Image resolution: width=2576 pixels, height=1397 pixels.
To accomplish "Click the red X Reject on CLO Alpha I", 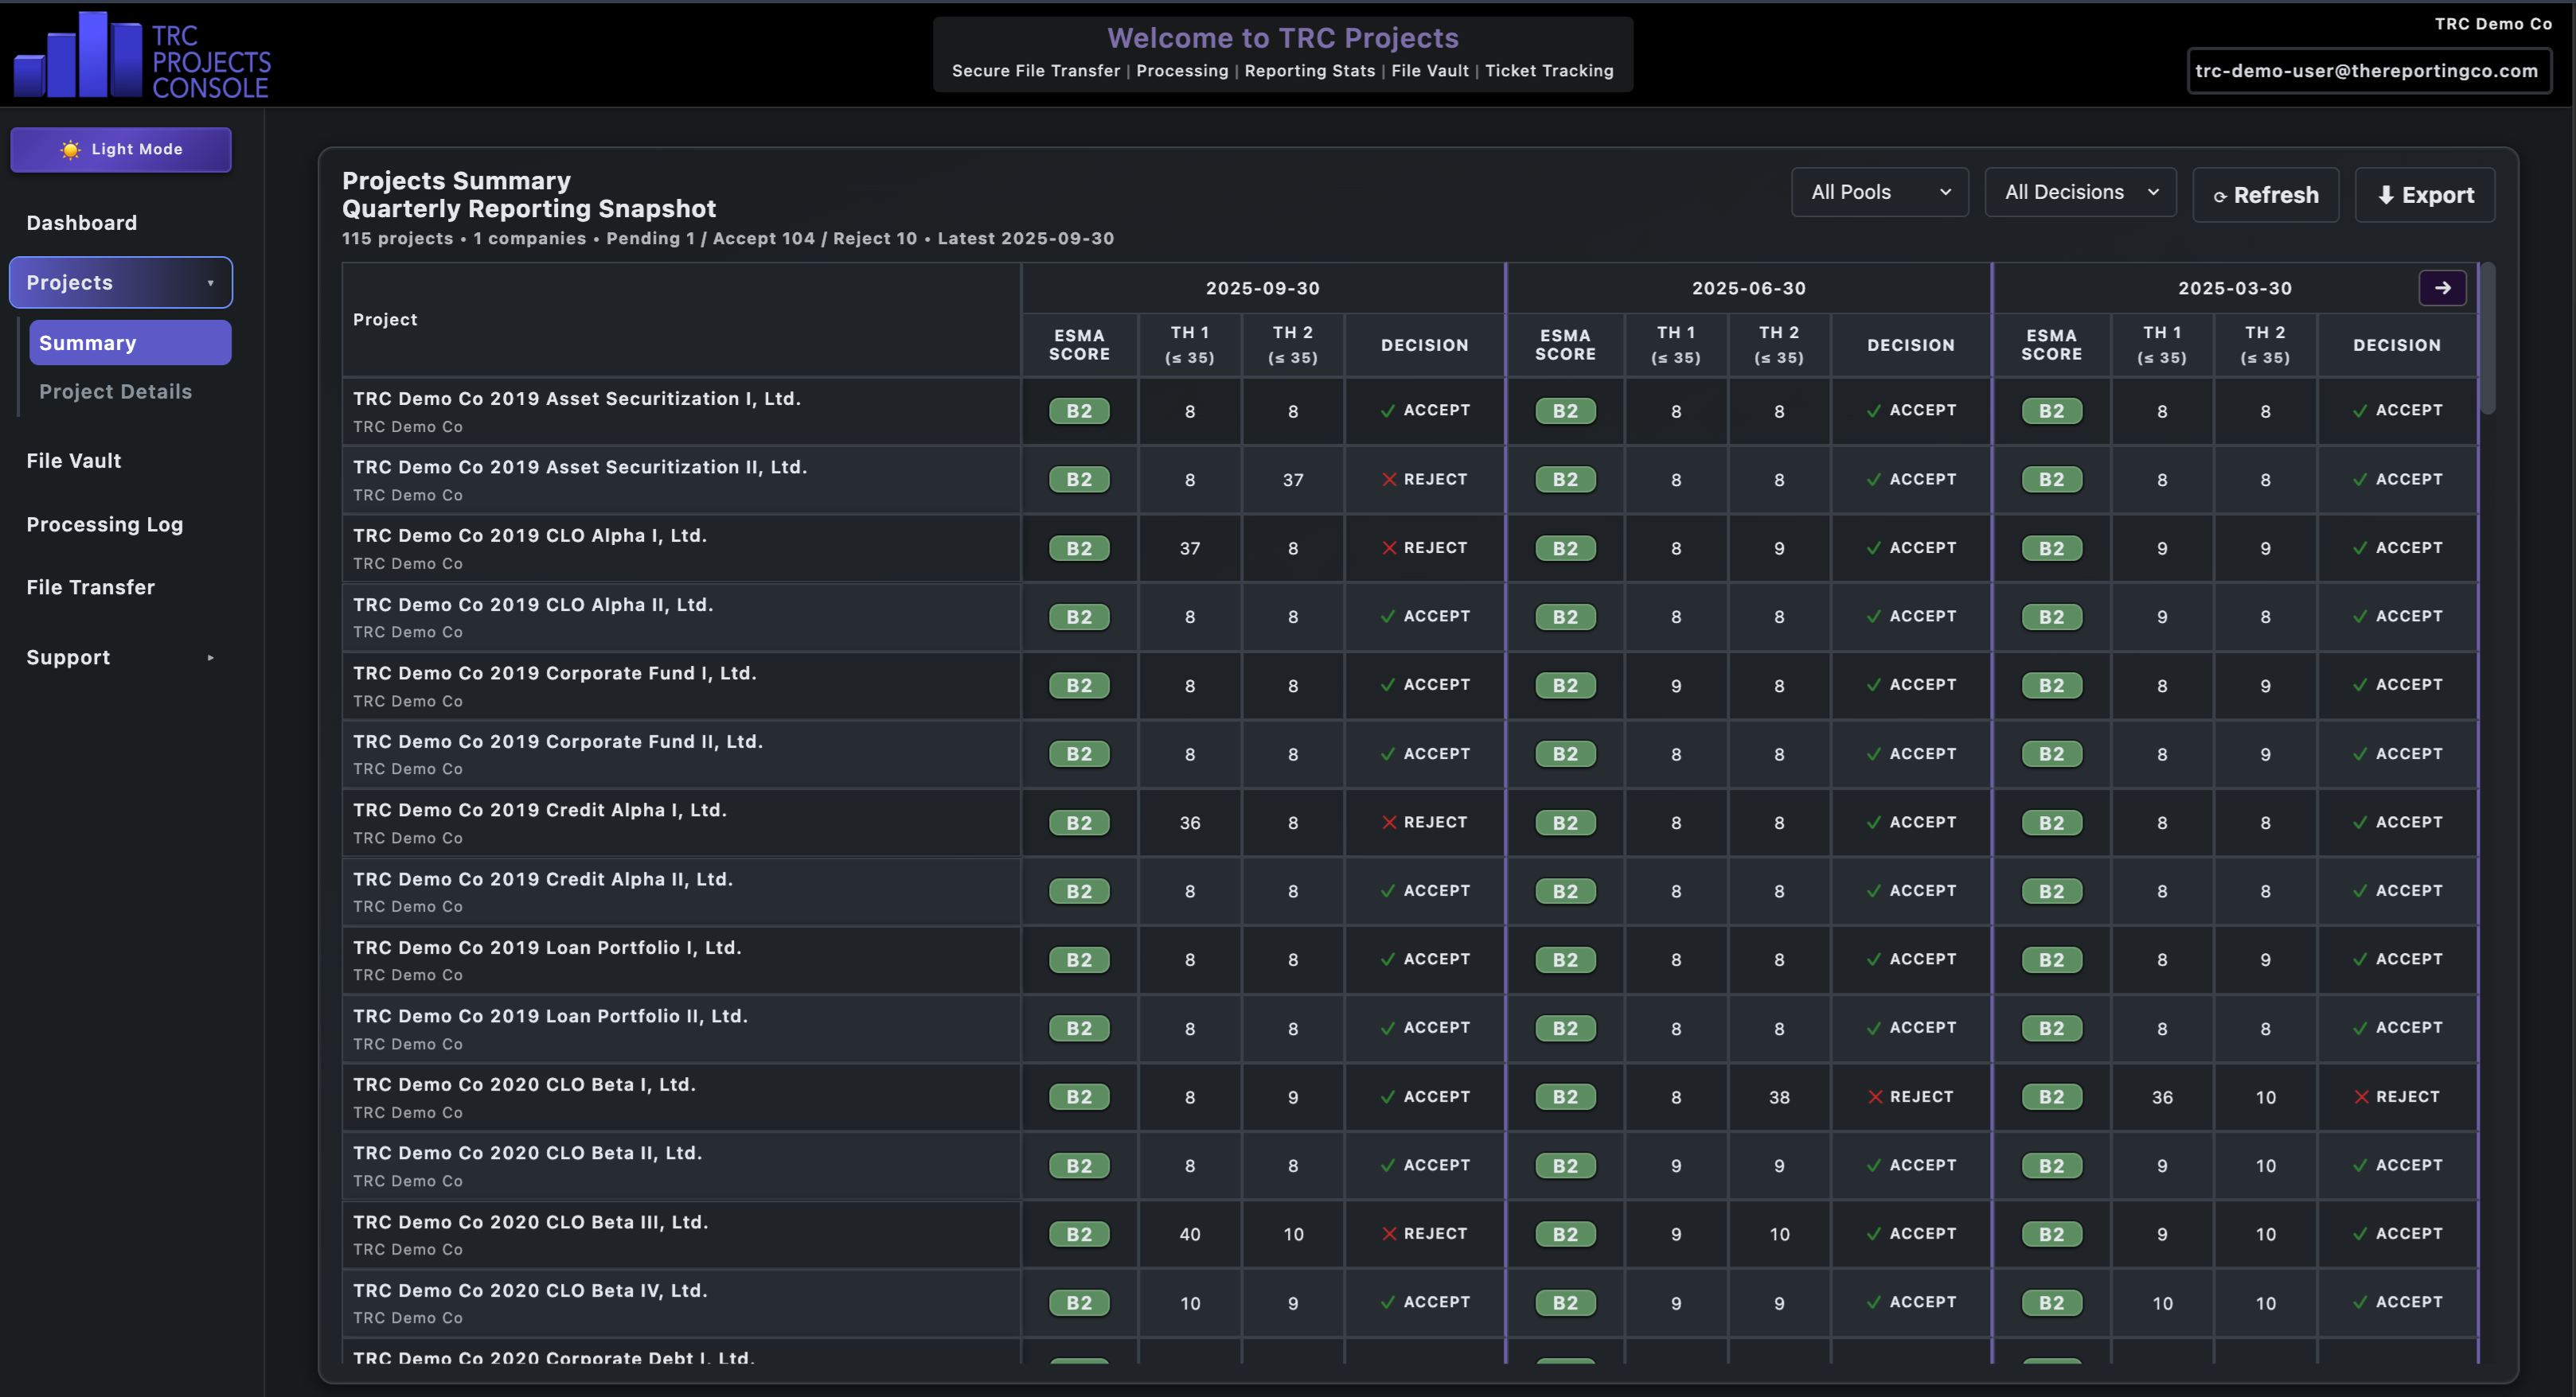I will 1389,547.
